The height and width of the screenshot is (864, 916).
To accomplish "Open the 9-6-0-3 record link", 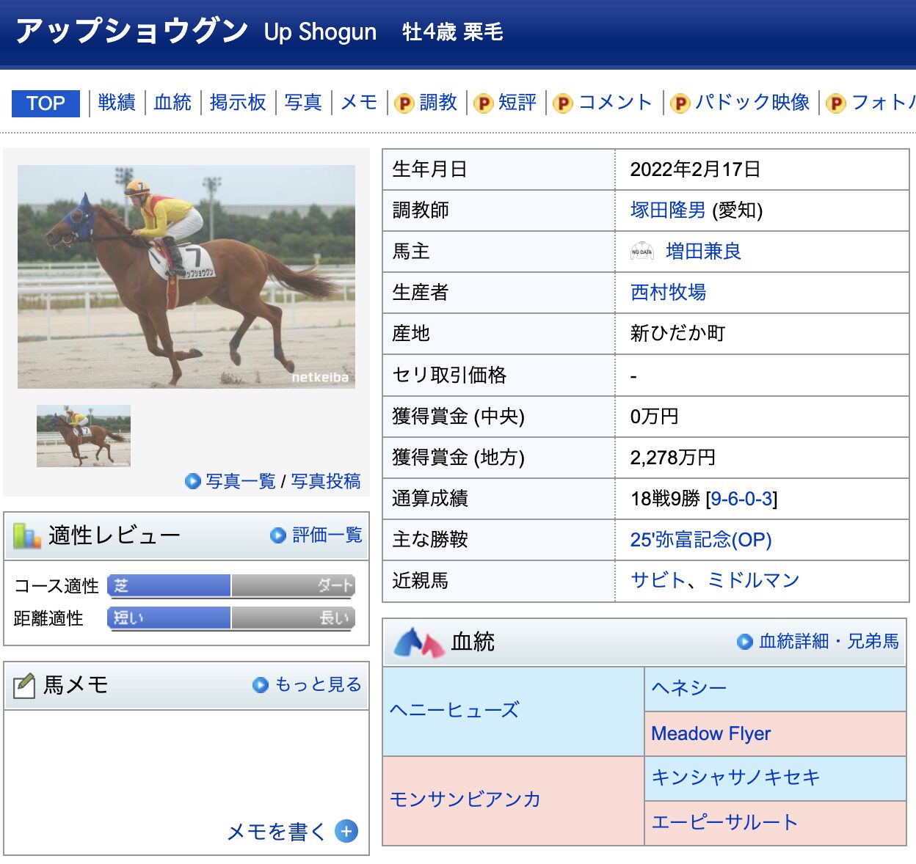I will 741,499.
